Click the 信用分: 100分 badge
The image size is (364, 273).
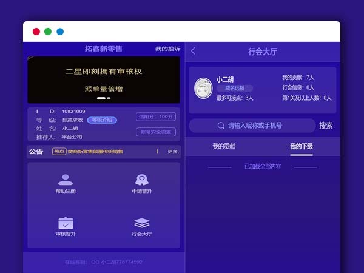coord(156,116)
